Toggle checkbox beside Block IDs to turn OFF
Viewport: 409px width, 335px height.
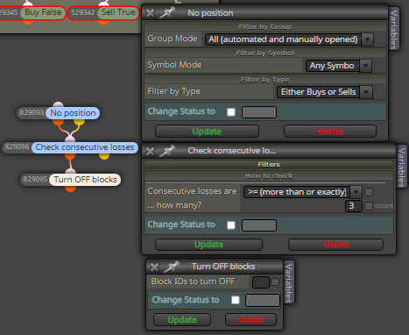(x=275, y=282)
